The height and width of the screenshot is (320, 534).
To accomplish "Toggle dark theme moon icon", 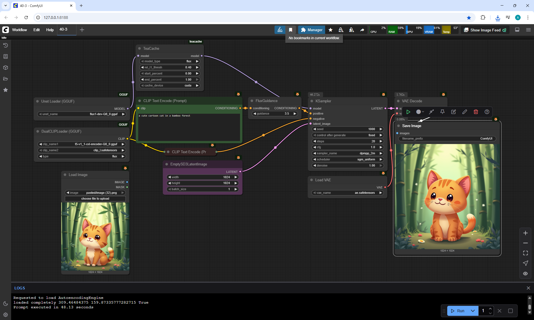I will click(5, 304).
